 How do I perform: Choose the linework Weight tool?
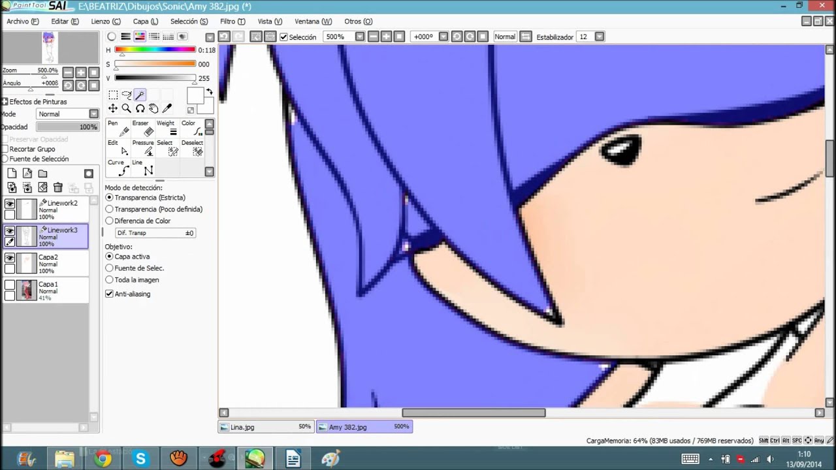click(168, 129)
